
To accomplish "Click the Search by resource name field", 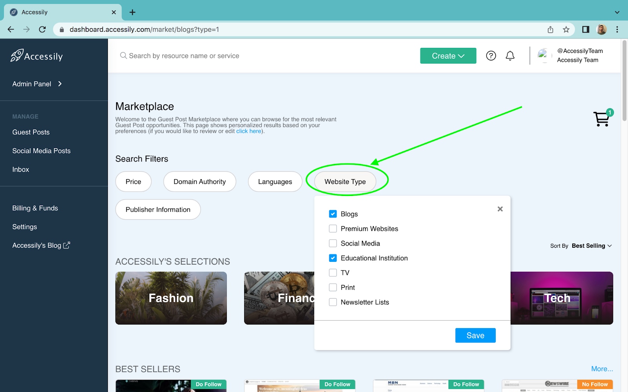I will [184, 56].
